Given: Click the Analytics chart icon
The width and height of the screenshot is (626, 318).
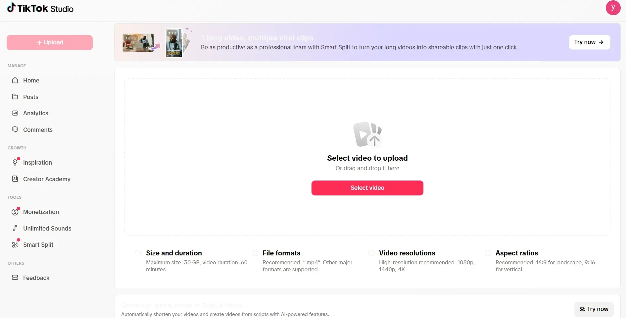Looking at the screenshot, I should point(15,113).
